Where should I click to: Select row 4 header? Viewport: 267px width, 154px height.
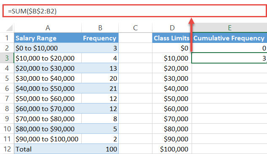[7, 68]
